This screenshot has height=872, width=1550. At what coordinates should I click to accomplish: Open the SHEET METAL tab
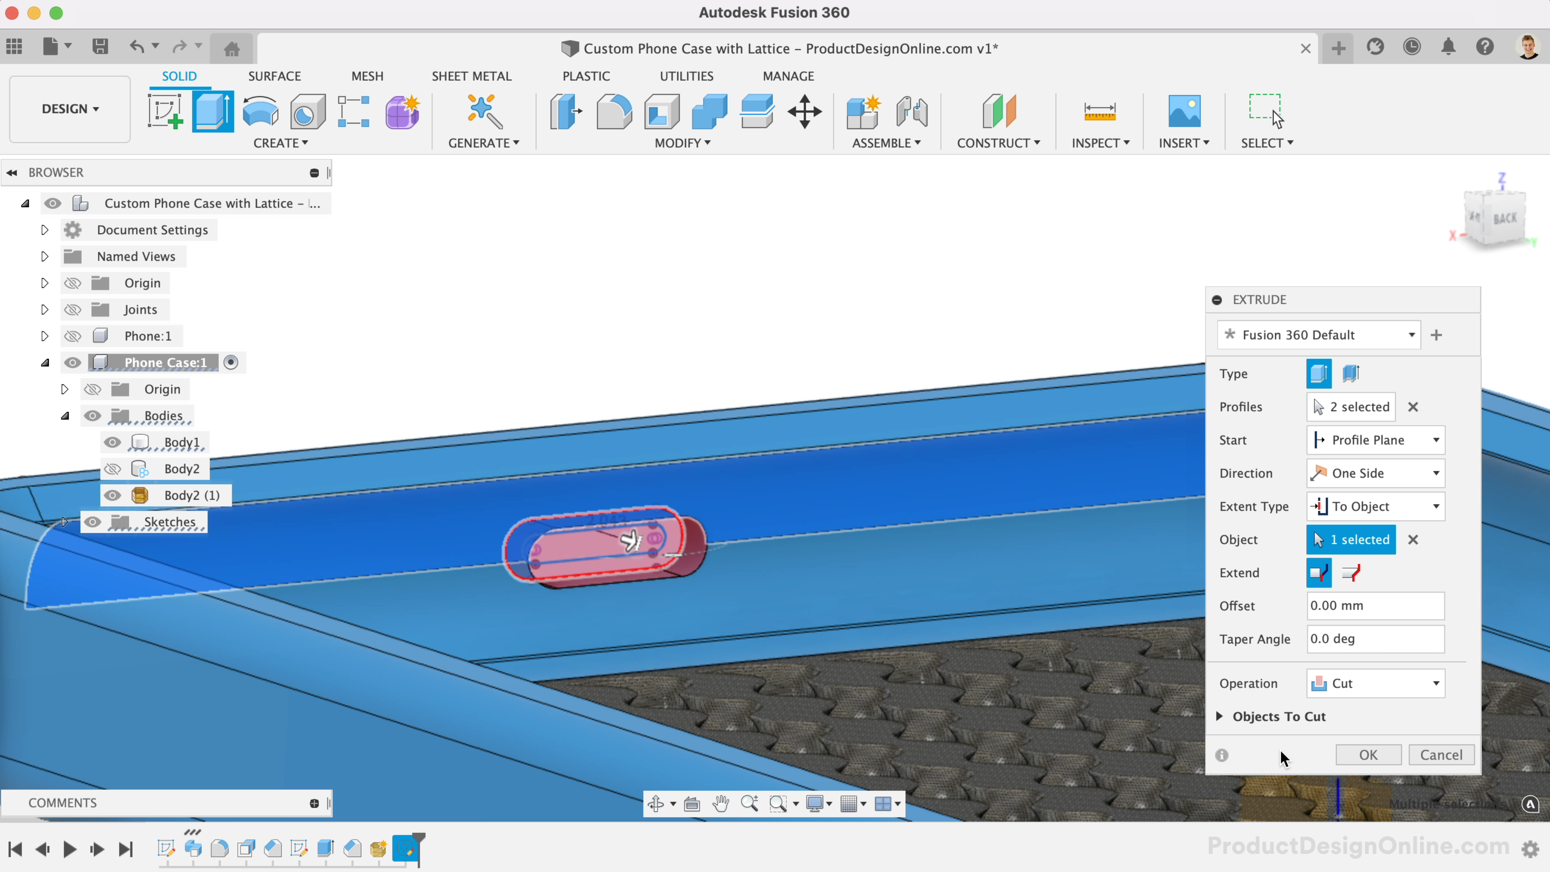(x=471, y=76)
